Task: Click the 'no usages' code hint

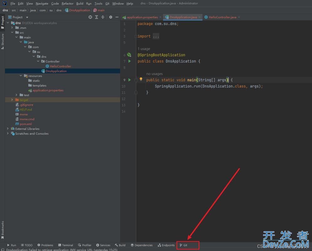Action: 154,74
